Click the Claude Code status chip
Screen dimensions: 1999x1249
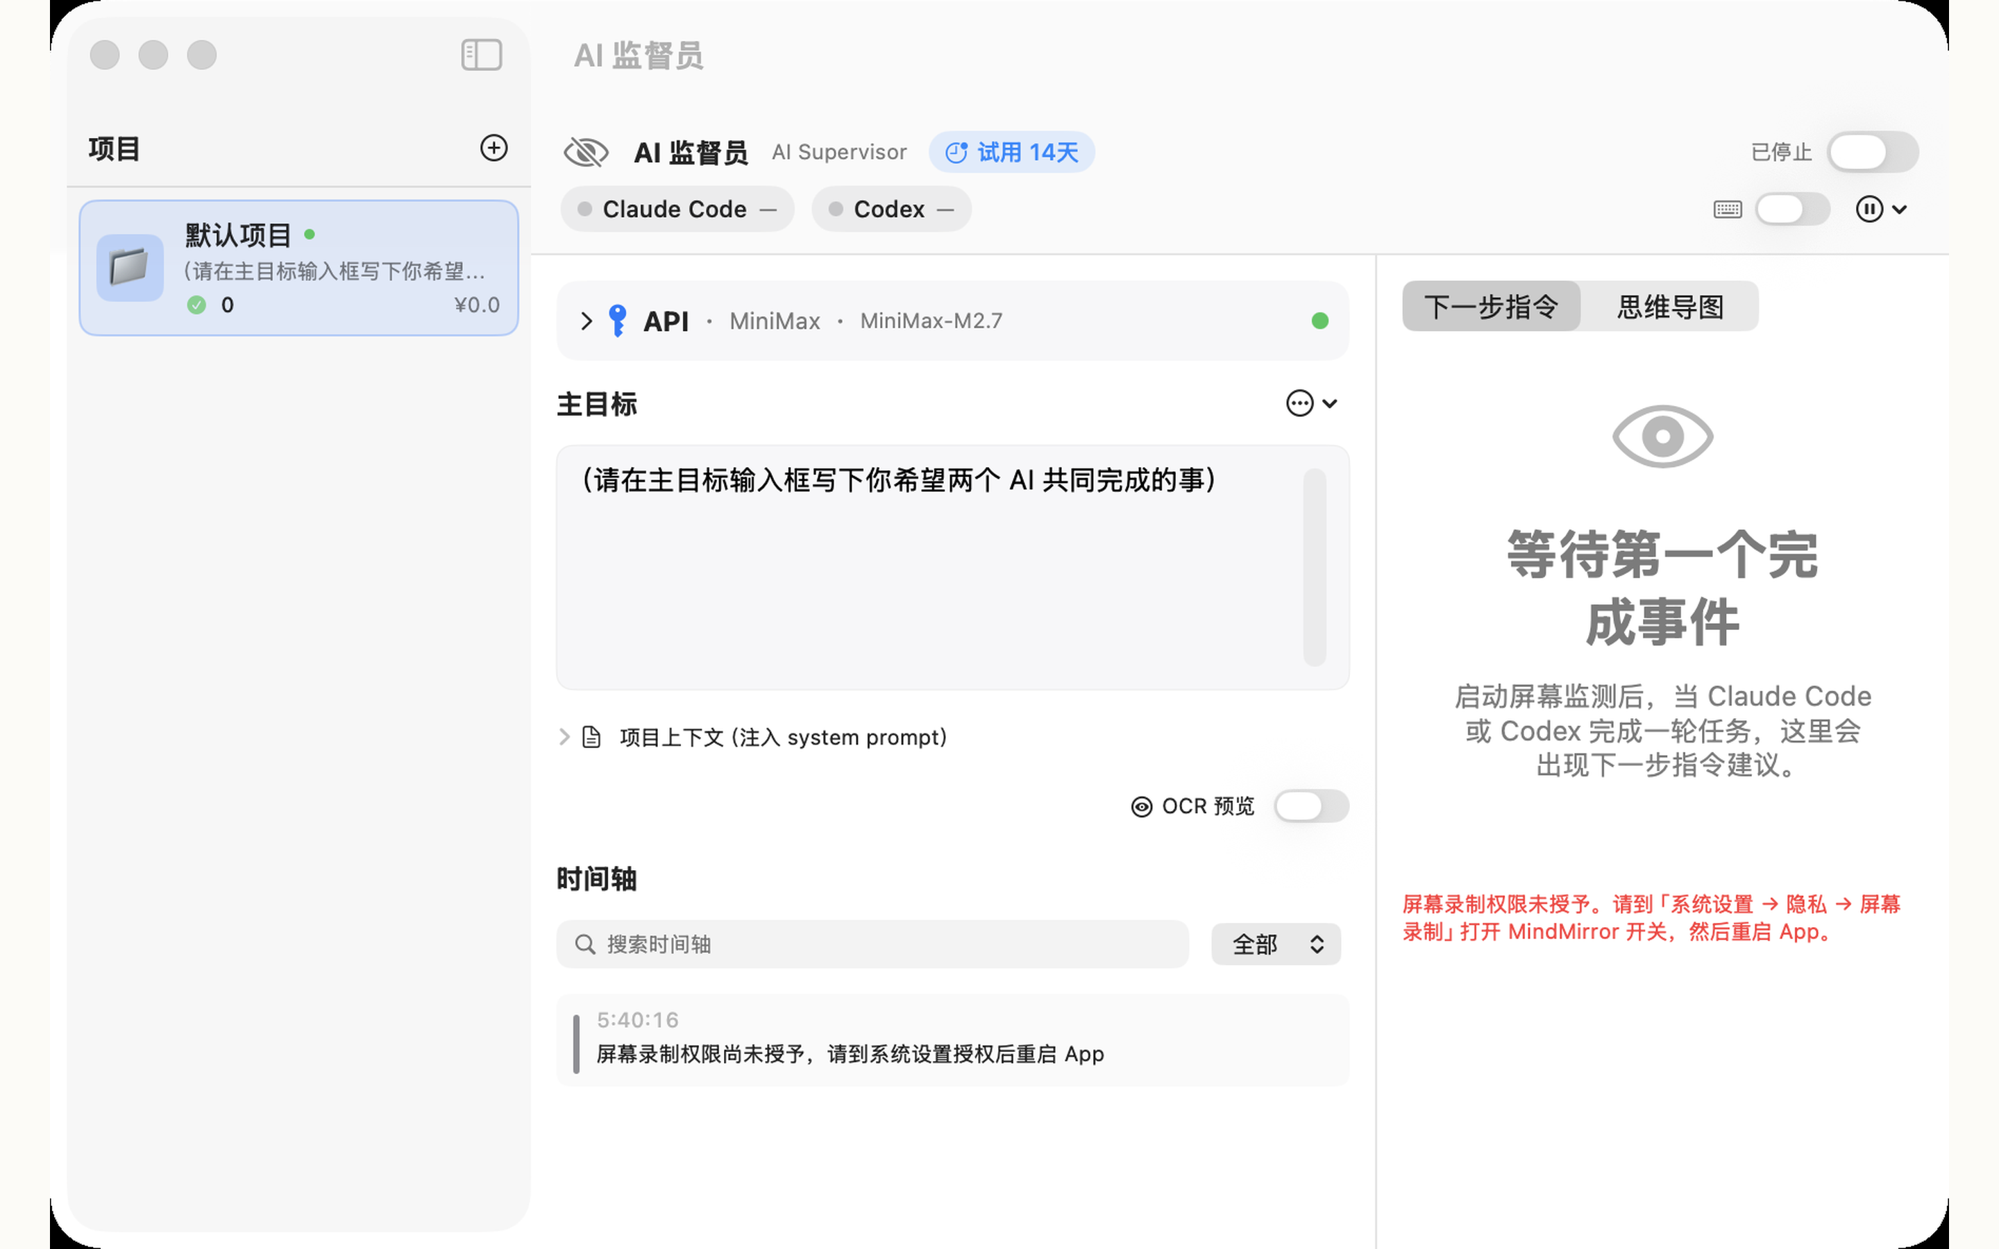point(677,209)
